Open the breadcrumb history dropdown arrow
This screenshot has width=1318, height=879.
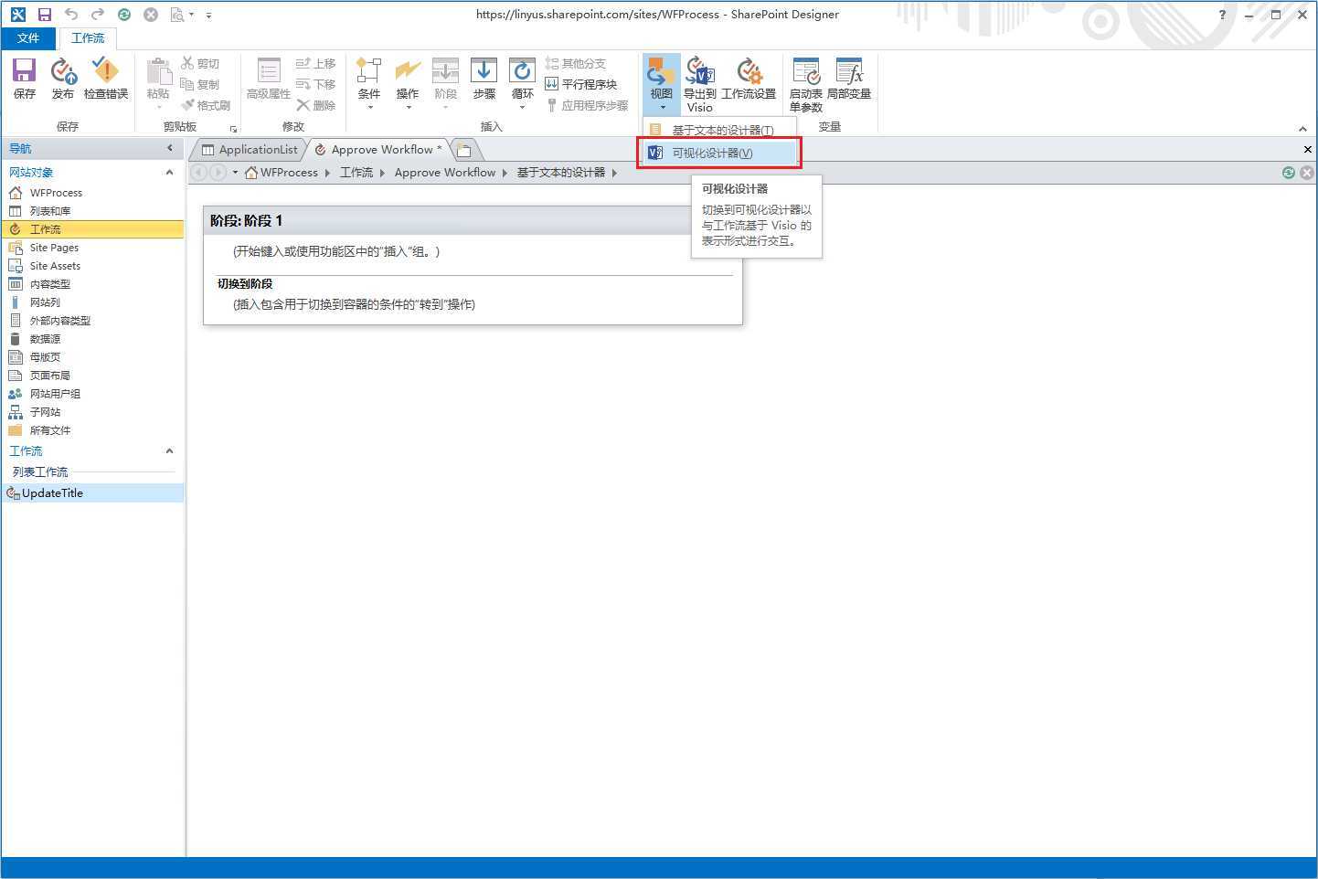point(235,173)
